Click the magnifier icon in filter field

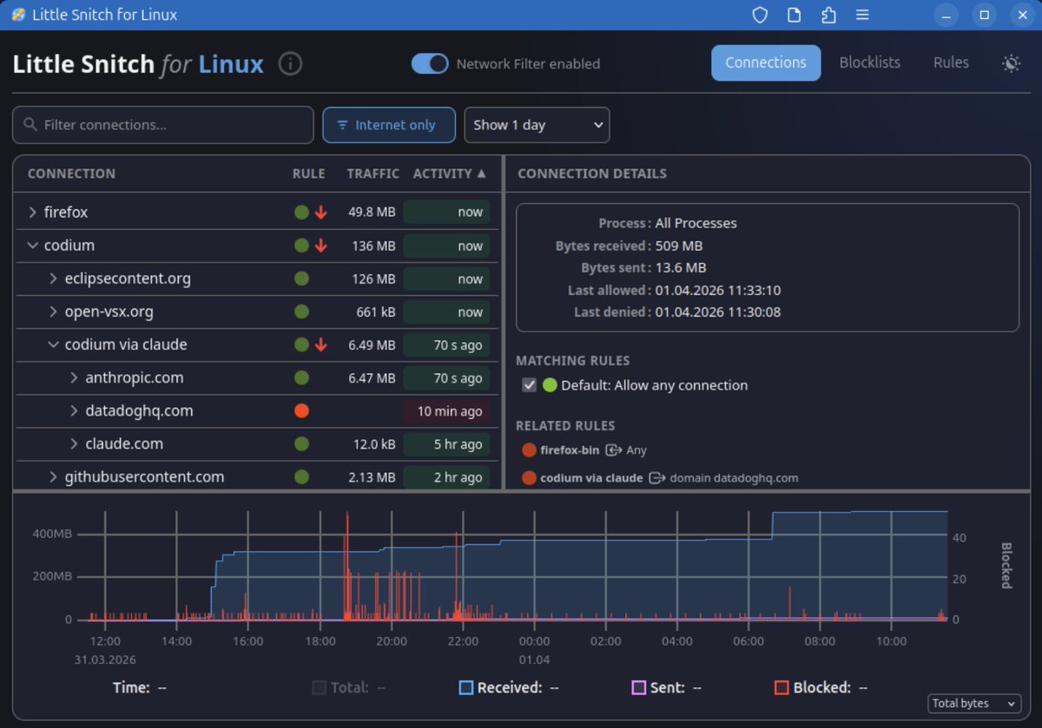(30, 125)
